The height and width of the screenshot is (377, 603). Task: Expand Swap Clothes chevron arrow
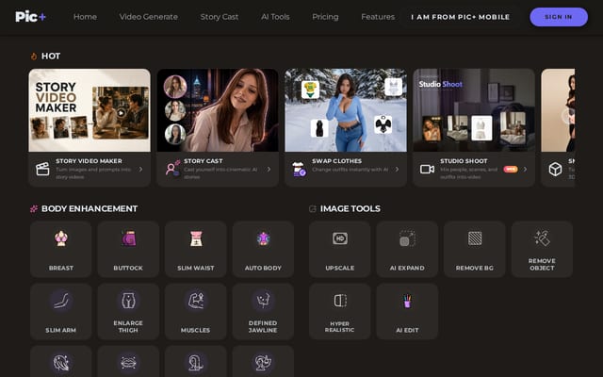pos(397,170)
